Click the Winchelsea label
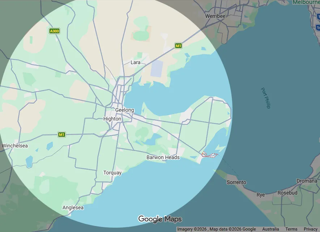Image resolution: width=320 pixels, height=232 pixels. [15, 146]
